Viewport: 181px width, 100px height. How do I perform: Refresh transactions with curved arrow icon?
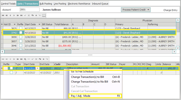coord(40,59)
